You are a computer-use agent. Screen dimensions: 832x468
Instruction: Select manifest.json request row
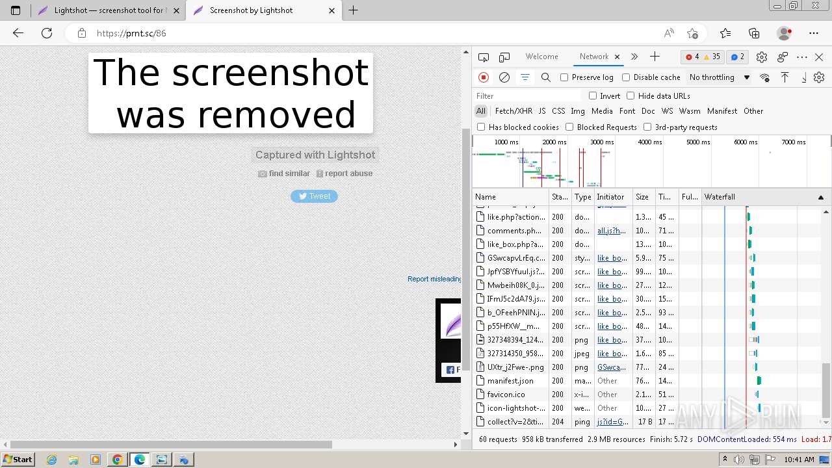[x=647, y=381]
